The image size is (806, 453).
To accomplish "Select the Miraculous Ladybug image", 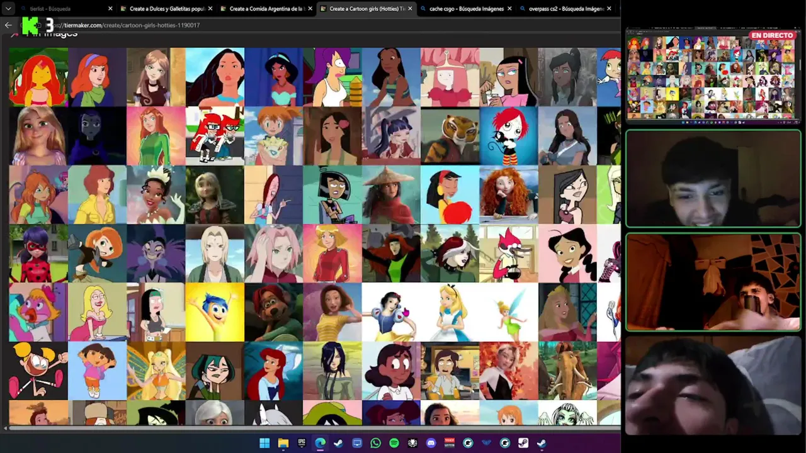I will pos(38,254).
